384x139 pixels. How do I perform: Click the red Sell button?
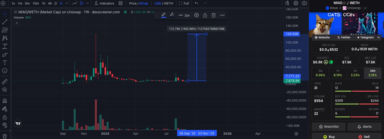tap(364, 136)
